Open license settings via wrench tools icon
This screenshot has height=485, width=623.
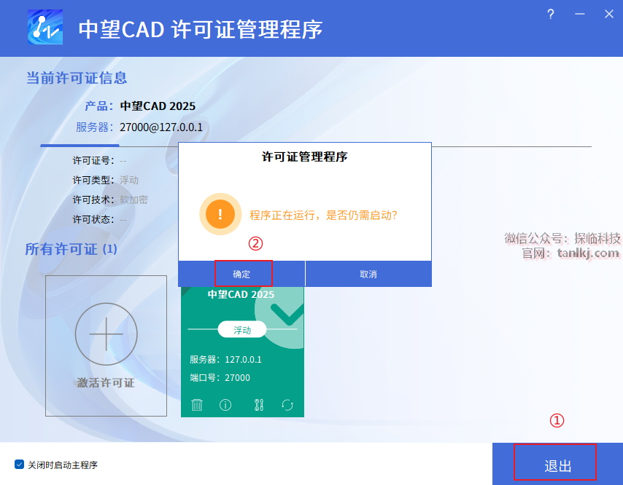pyautogui.click(x=259, y=405)
